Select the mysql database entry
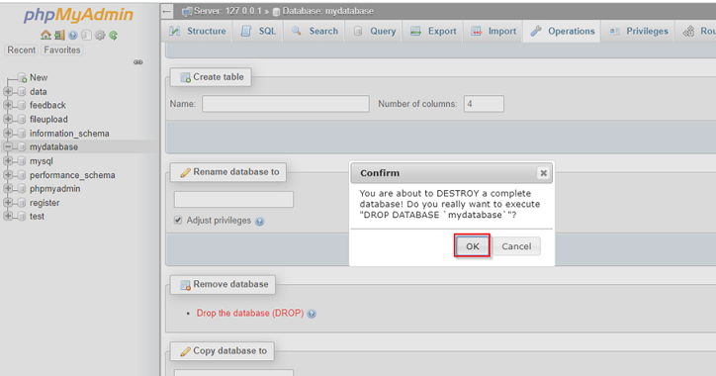Screen dimensions: 716x376 pos(42,161)
